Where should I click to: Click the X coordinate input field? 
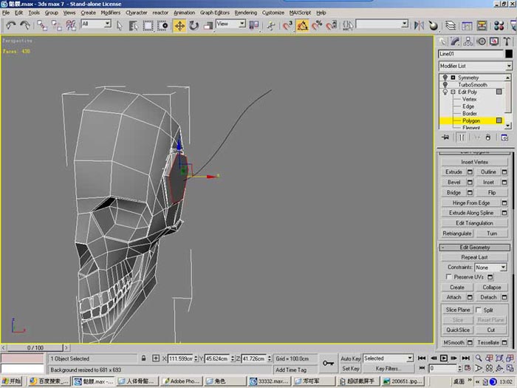point(181,358)
